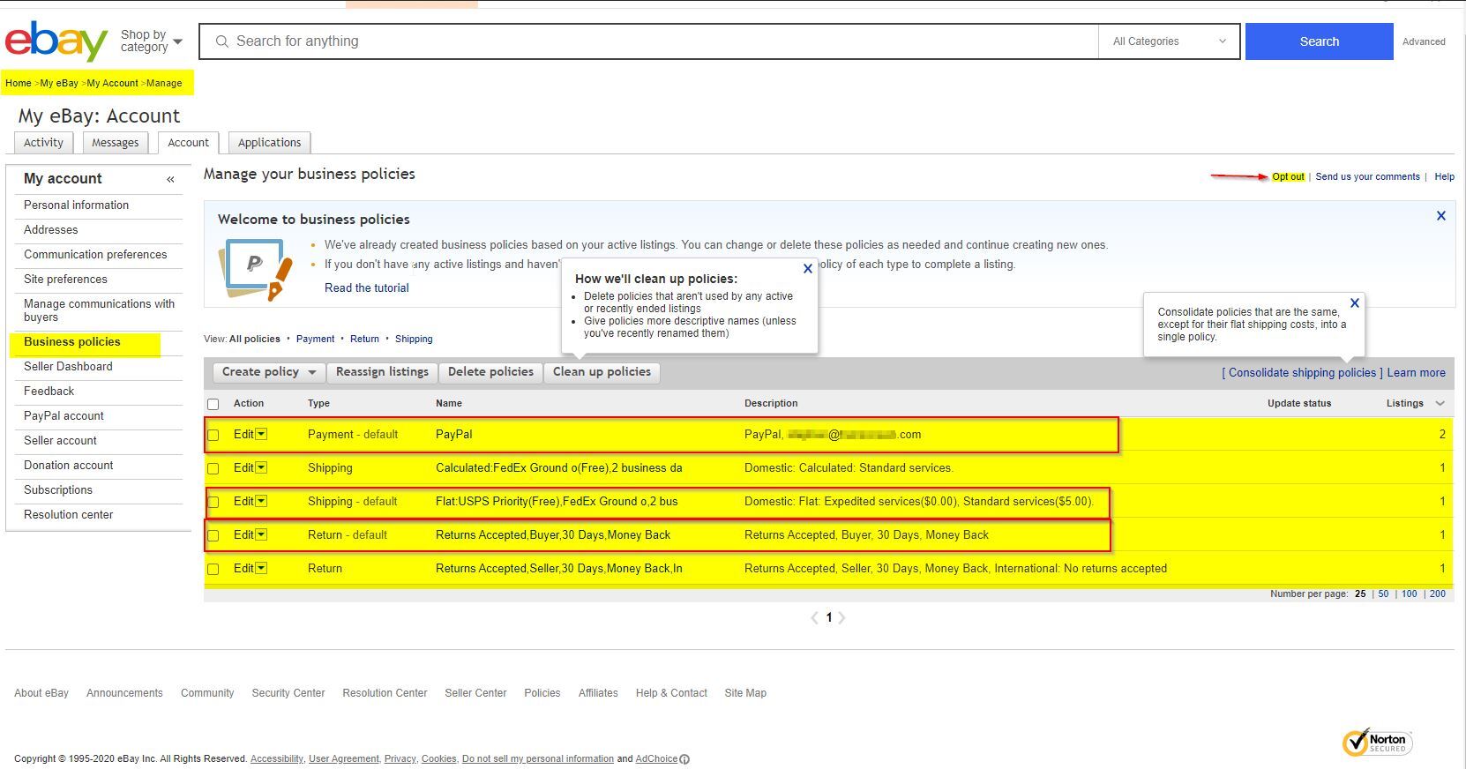Click the business policies PayPal pen illustration
1466x769 pixels.
(255, 268)
